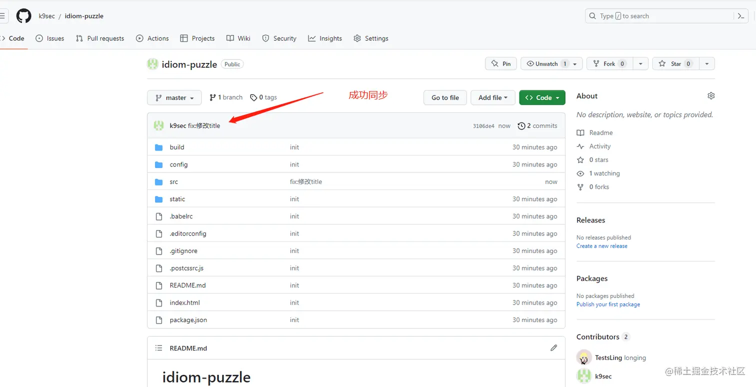Switch to the Actions tab

[152, 38]
